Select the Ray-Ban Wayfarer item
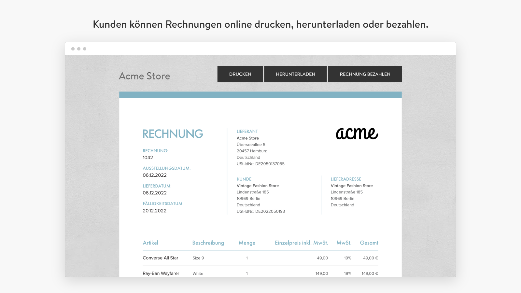This screenshot has height=293, width=521. pyautogui.click(x=161, y=273)
